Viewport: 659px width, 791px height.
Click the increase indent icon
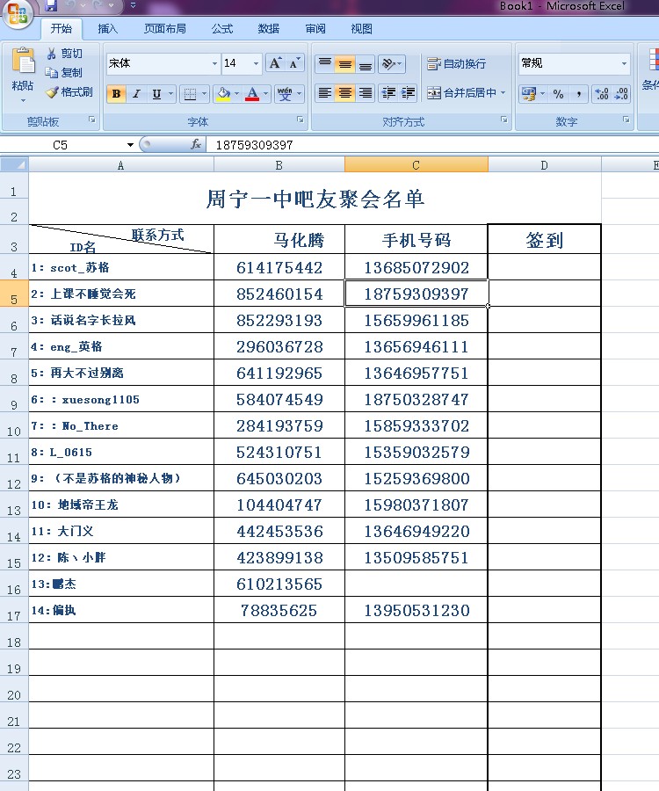[x=408, y=93]
